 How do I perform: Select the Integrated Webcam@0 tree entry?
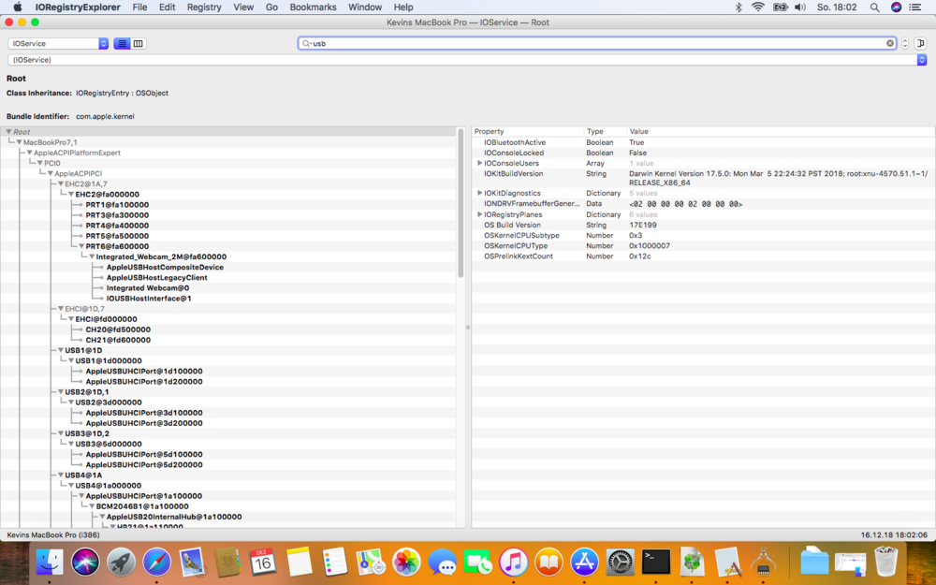(x=147, y=288)
